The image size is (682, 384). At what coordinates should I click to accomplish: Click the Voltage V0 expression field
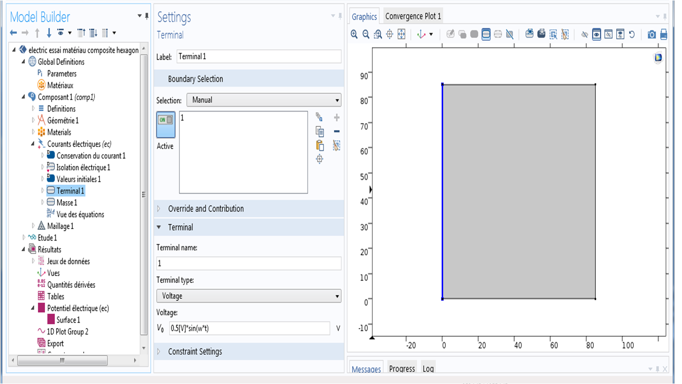(249, 328)
